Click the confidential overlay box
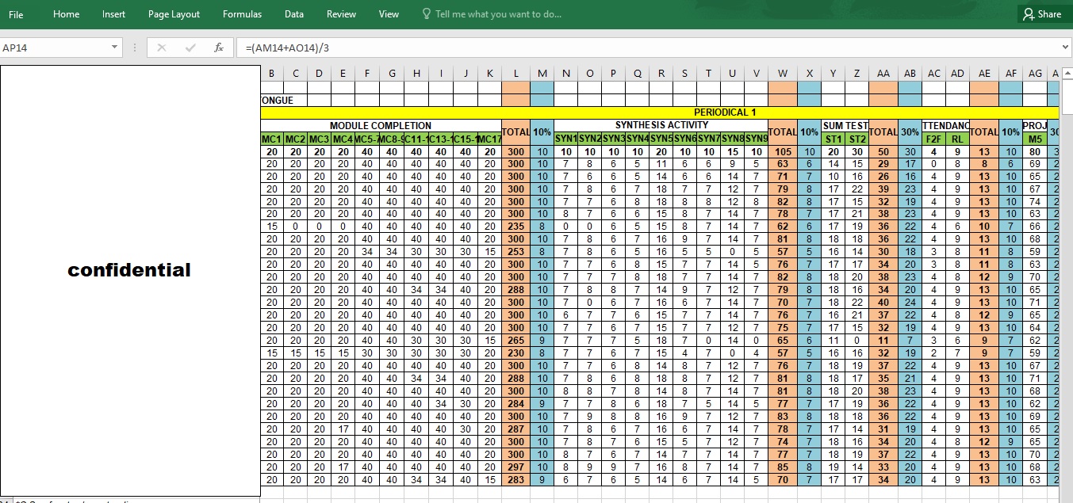 pyautogui.click(x=130, y=280)
